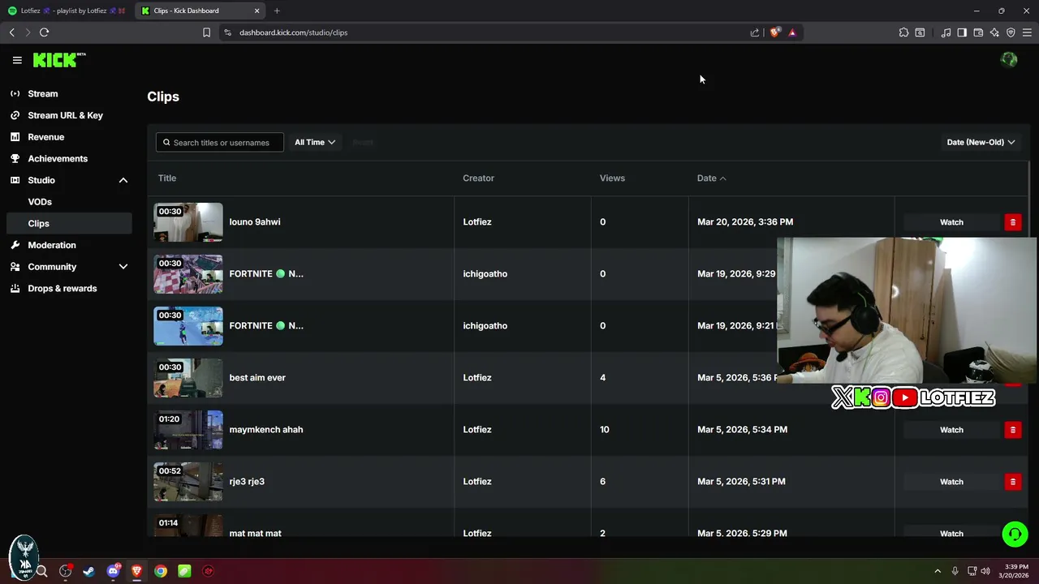
Task: Click the mat mat mat title
Action: tap(255, 533)
